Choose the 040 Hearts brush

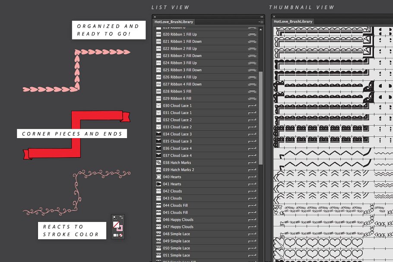172,177
